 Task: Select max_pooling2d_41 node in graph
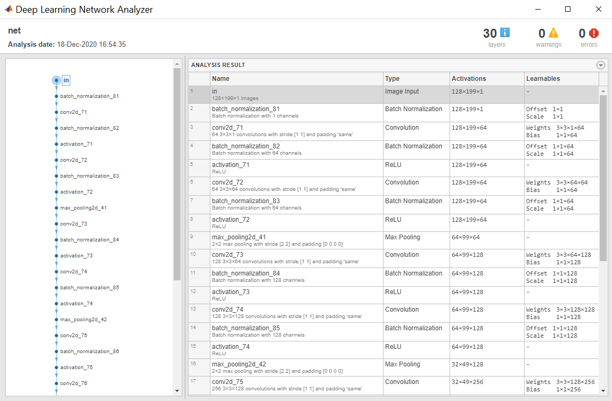pyautogui.click(x=83, y=208)
